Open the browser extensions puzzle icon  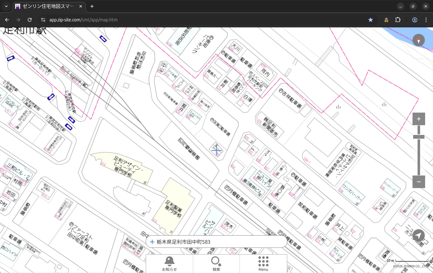tap(398, 20)
